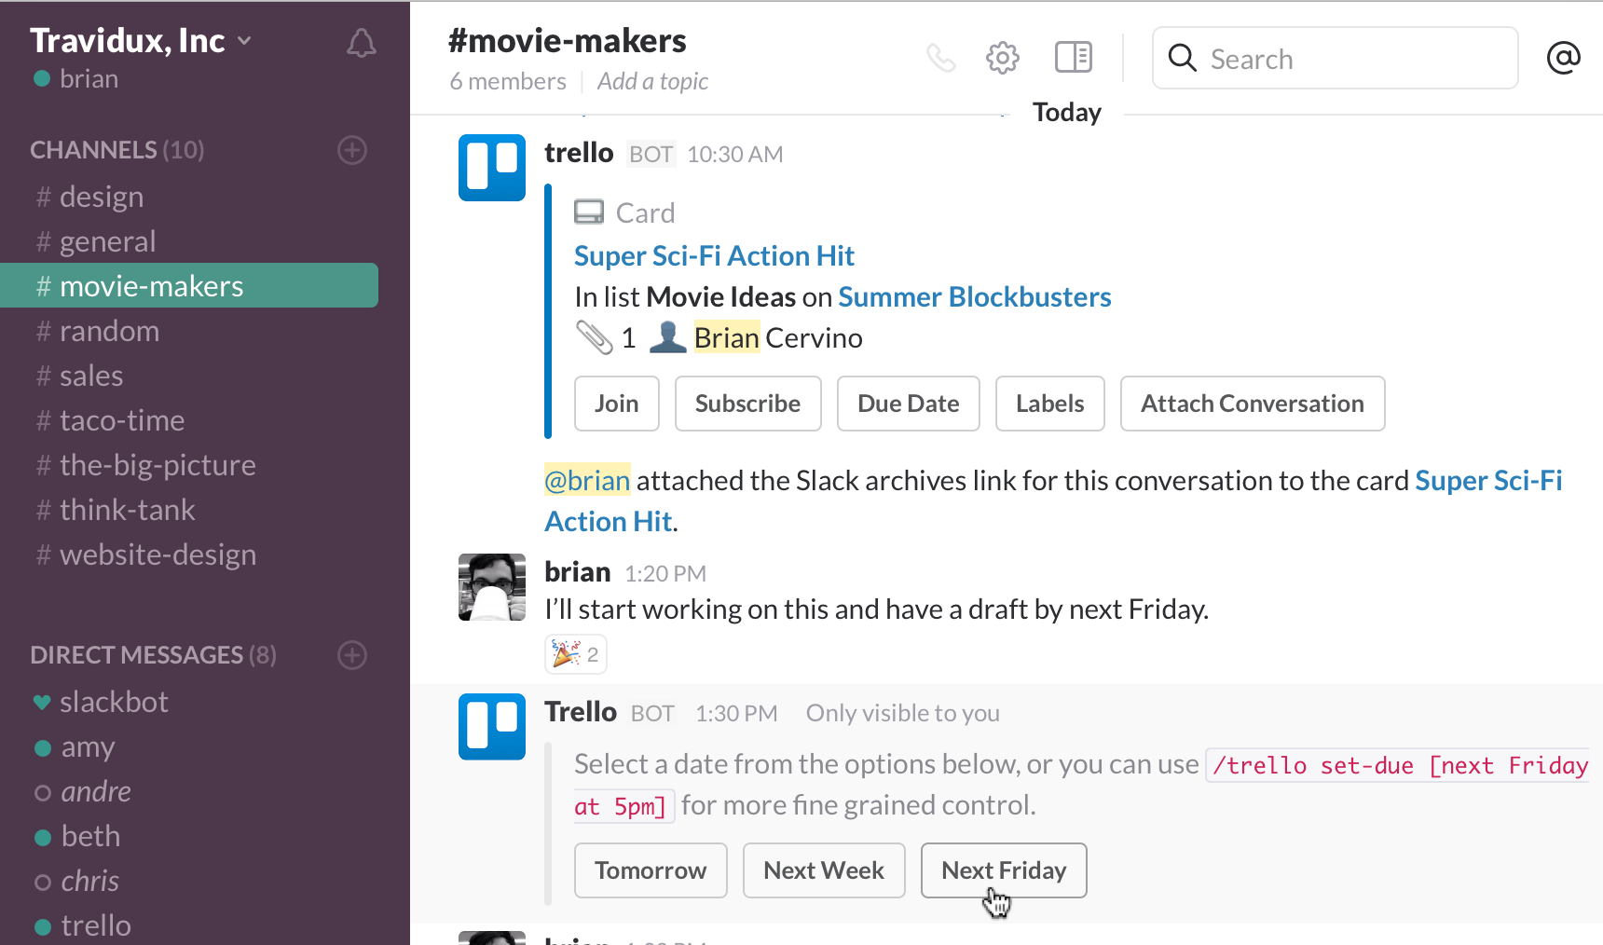Open direct message with amy

coord(189,746)
